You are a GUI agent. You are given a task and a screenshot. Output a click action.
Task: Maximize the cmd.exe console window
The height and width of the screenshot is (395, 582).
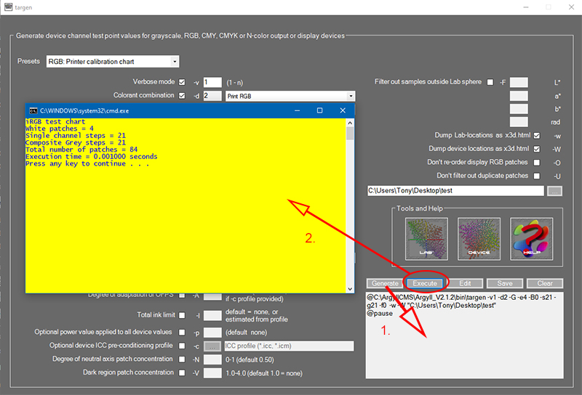(x=319, y=110)
